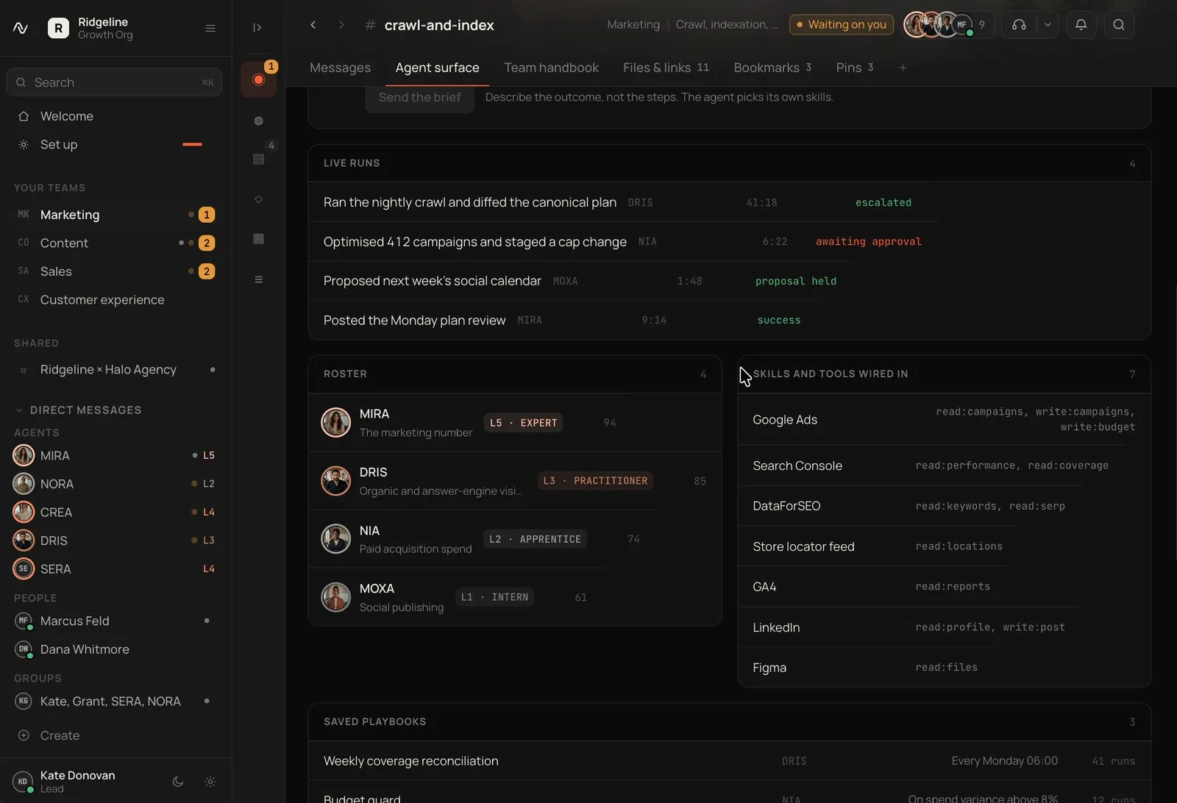Go back with the left chevron
Screen dimensions: 1177x803
pyautogui.click(x=313, y=25)
